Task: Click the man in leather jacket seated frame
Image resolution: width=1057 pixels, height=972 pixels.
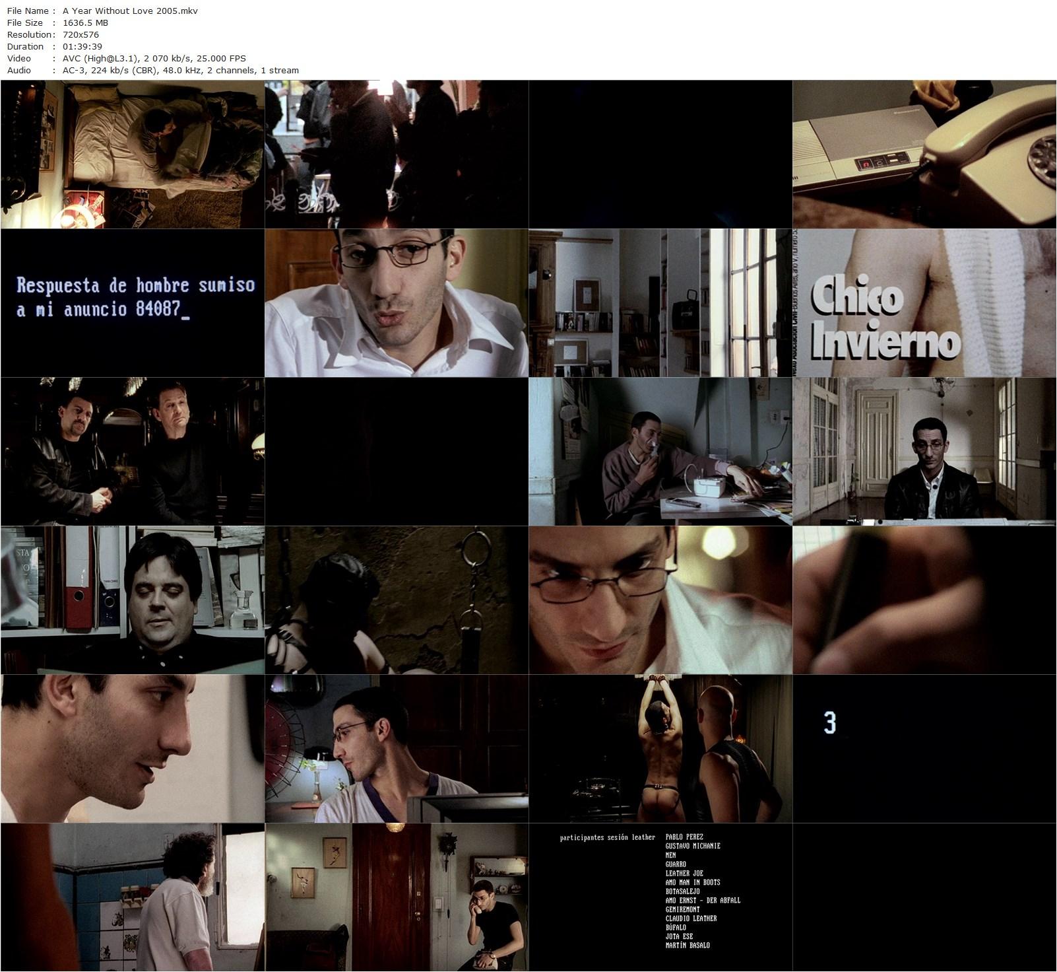Action: pyautogui.click(x=924, y=452)
